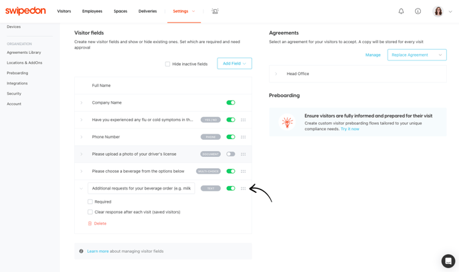Open the chat support bubble
Screen dimensions: 459x272
pos(448,261)
